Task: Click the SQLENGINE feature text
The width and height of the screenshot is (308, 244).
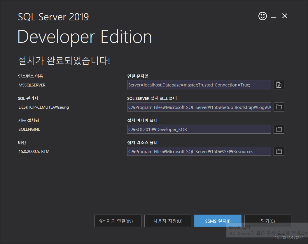Action: click(x=29, y=130)
